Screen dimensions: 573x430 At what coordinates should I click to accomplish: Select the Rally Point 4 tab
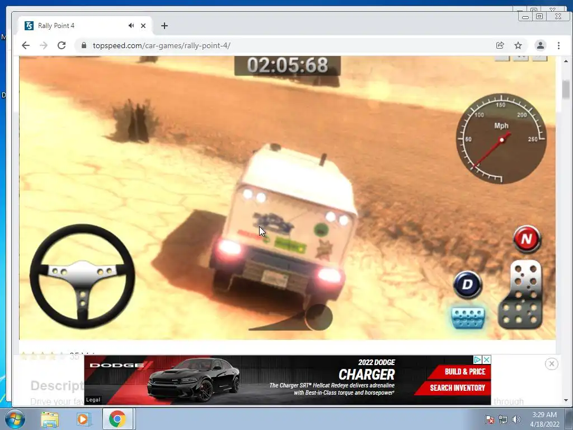[84, 26]
